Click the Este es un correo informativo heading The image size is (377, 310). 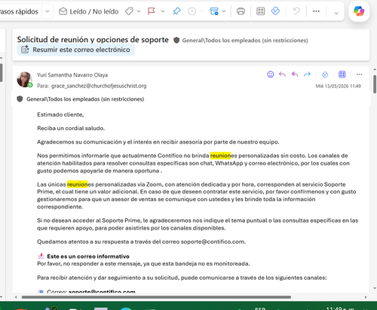pyautogui.click(x=88, y=257)
